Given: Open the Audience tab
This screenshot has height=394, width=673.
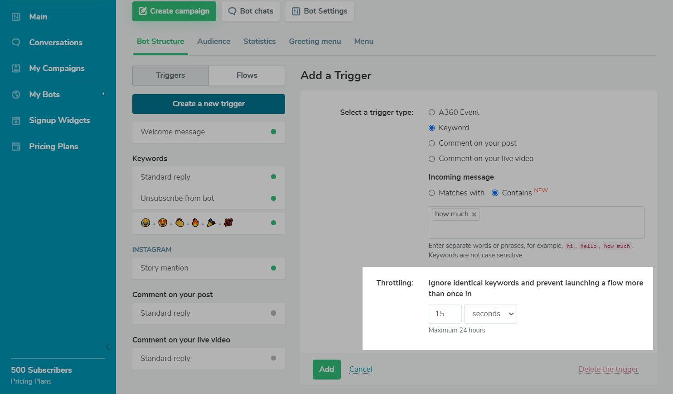Looking at the screenshot, I should click(213, 41).
